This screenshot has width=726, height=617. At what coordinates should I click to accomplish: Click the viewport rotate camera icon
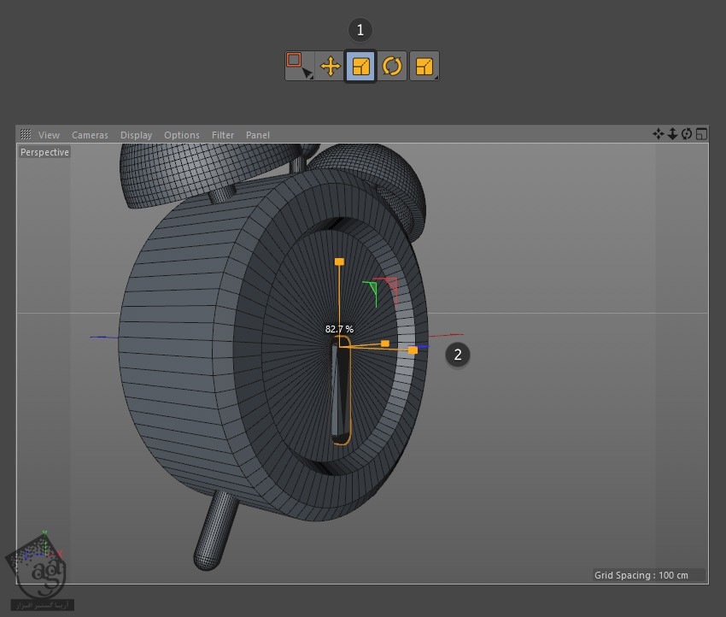(x=687, y=134)
